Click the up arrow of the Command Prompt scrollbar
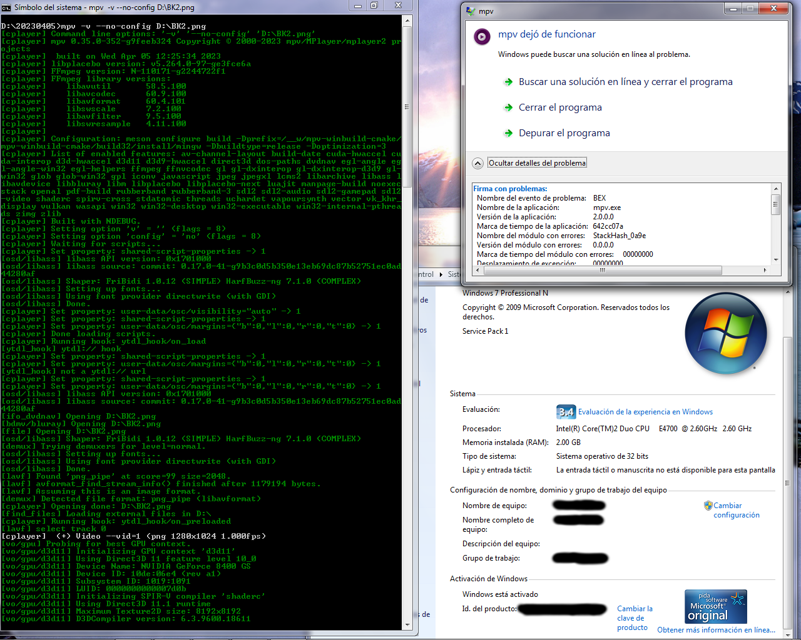This screenshot has width=801, height=640. [x=407, y=21]
